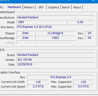Image resolution: width=98 pixels, height=96 pixels.
Task: Click the Model value 1589
Action: (x=41, y=22)
